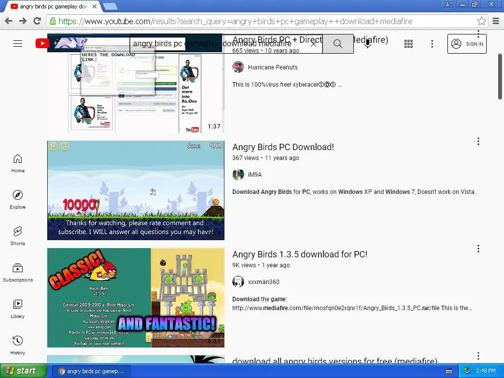Image resolution: width=504 pixels, height=378 pixels.
Task: Play the Classic and Fantastic thumbnail
Action: (x=136, y=298)
